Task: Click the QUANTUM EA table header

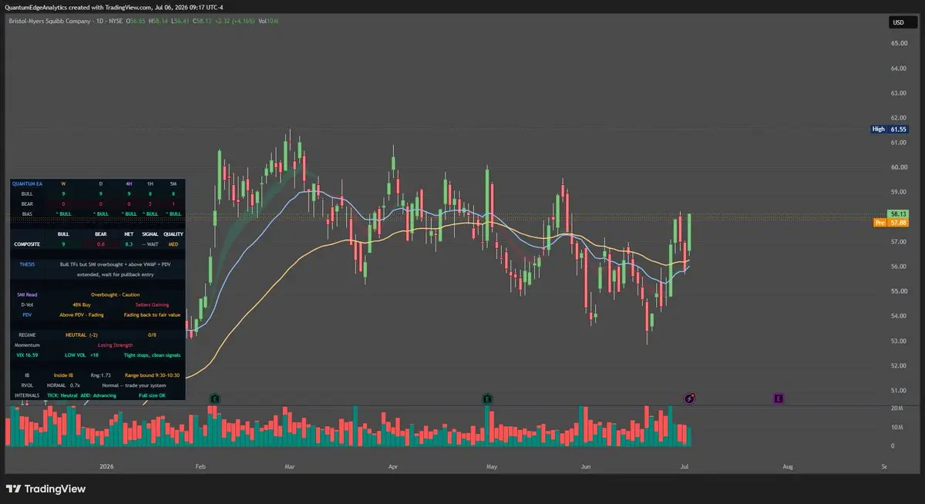Action: 27,184
